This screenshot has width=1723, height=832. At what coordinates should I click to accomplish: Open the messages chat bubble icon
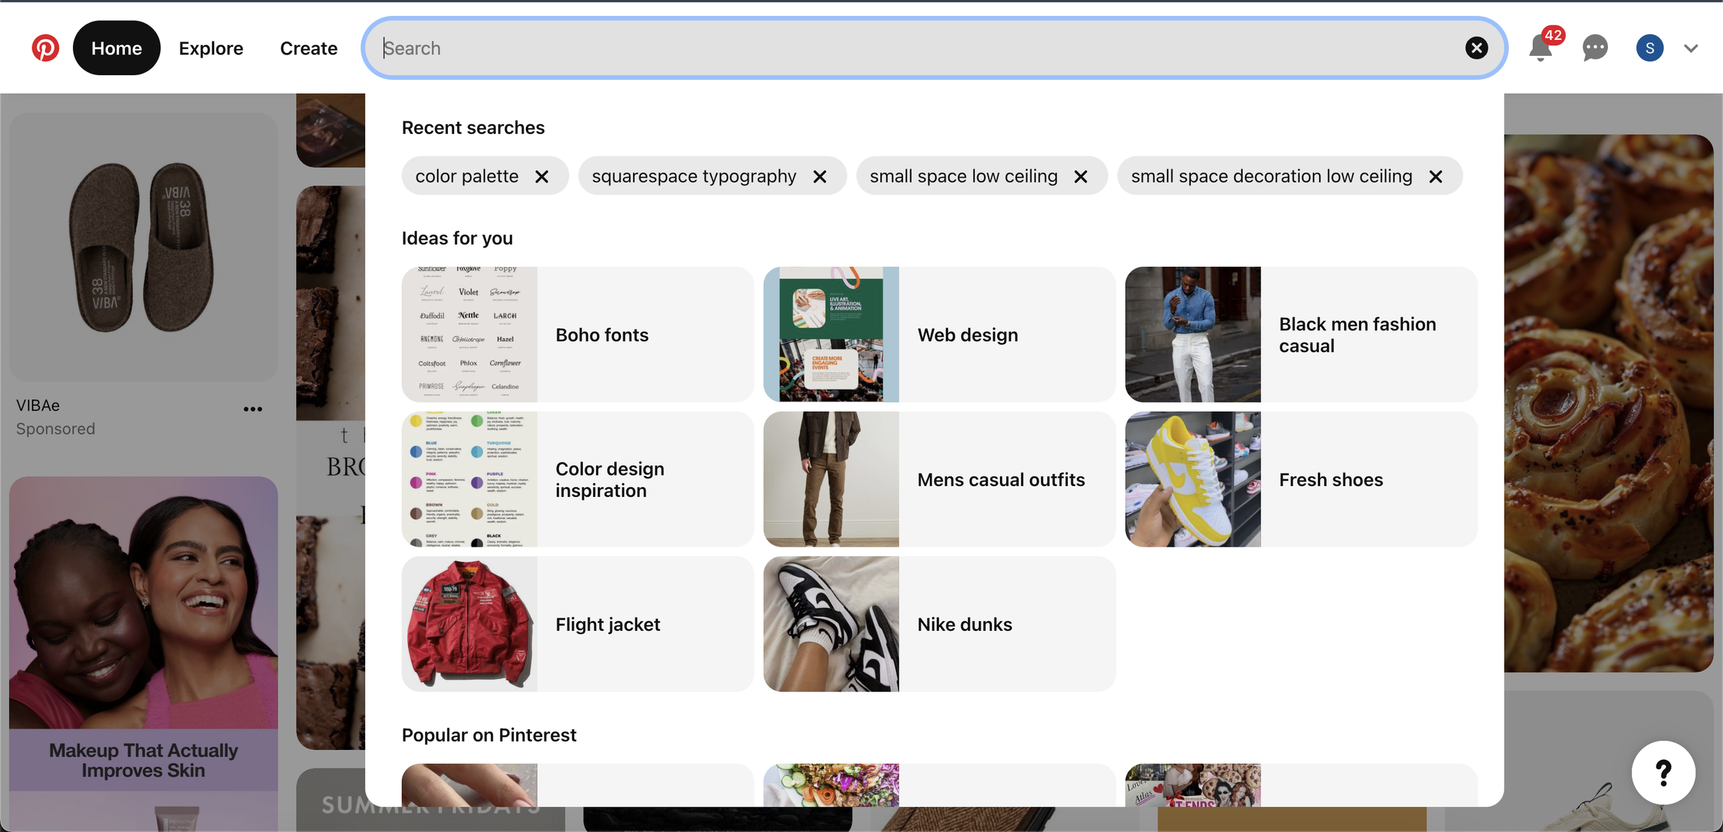point(1595,48)
